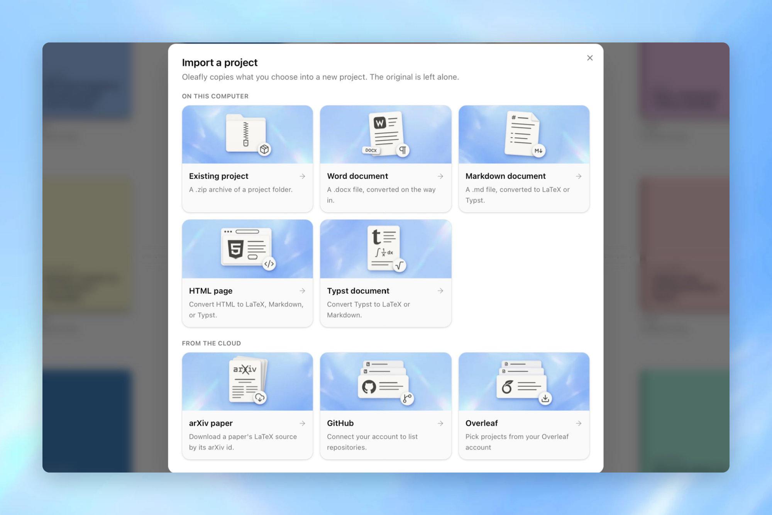The height and width of the screenshot is (515, 772).
Task: Click the arrow next to arXiv paper
Action: 302,424
